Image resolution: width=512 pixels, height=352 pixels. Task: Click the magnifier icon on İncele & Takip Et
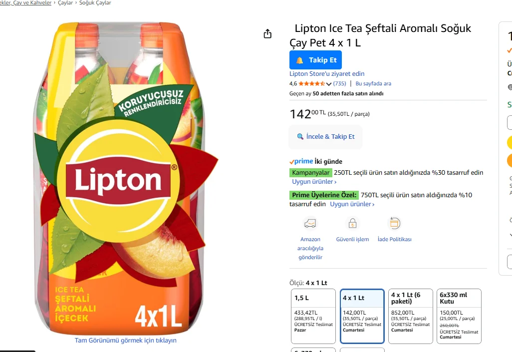[300, 136]
